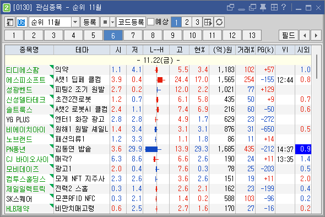Select stock 에스피소프트
Screen dimensions: 325x217
coord(26,80)
